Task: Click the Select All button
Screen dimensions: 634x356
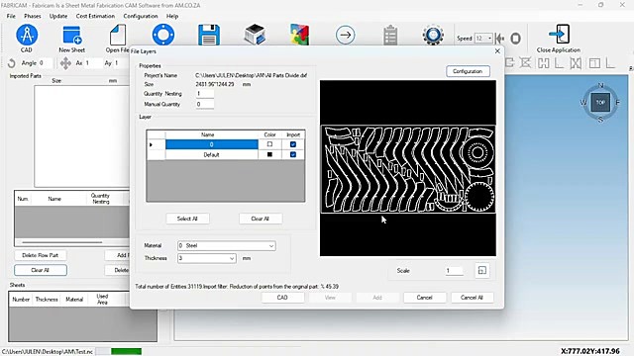Action: (x=187, y=219)
